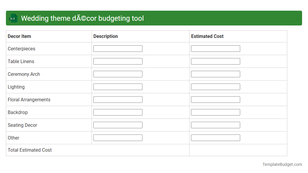Click the Centerpieces estimated cost input field

tap(216, 48)
